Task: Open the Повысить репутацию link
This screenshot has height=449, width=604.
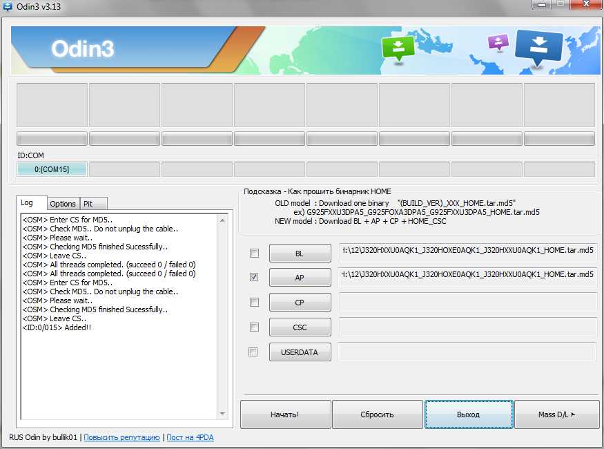Action: point(121,437)
